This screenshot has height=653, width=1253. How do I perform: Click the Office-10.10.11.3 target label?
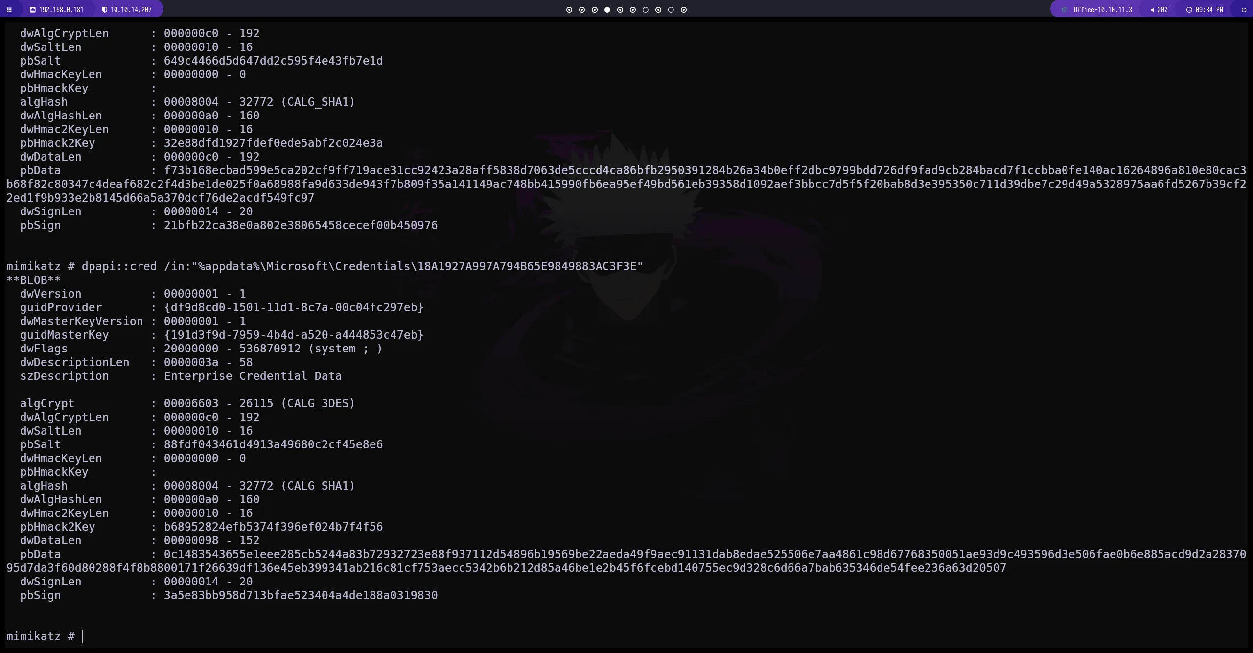tap(1102, 10)
